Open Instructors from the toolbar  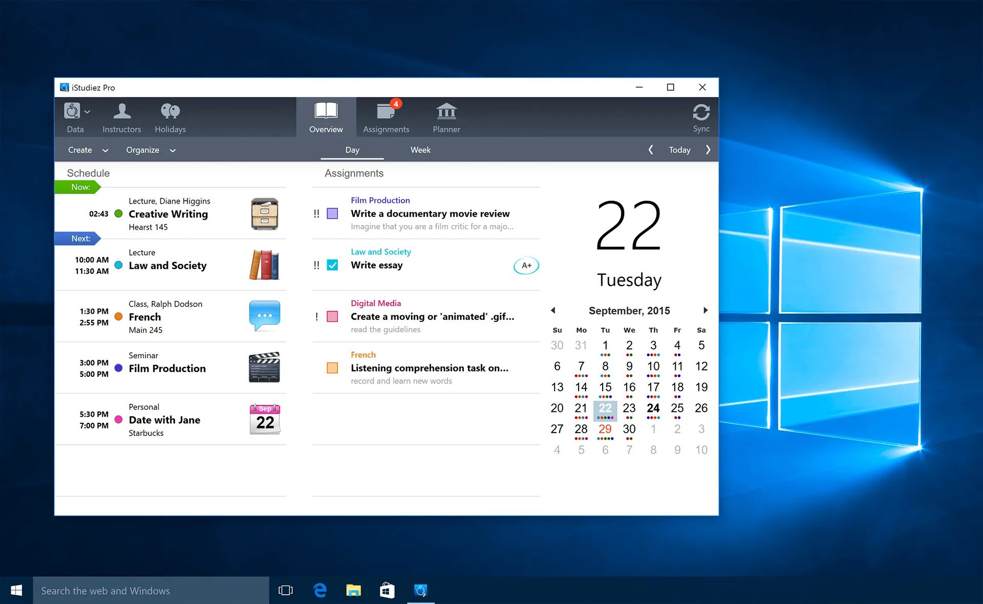point(122,118)
